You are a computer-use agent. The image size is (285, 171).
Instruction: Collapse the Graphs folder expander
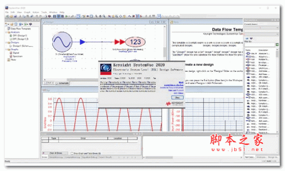pyautogui.click(x=6, y=49)
